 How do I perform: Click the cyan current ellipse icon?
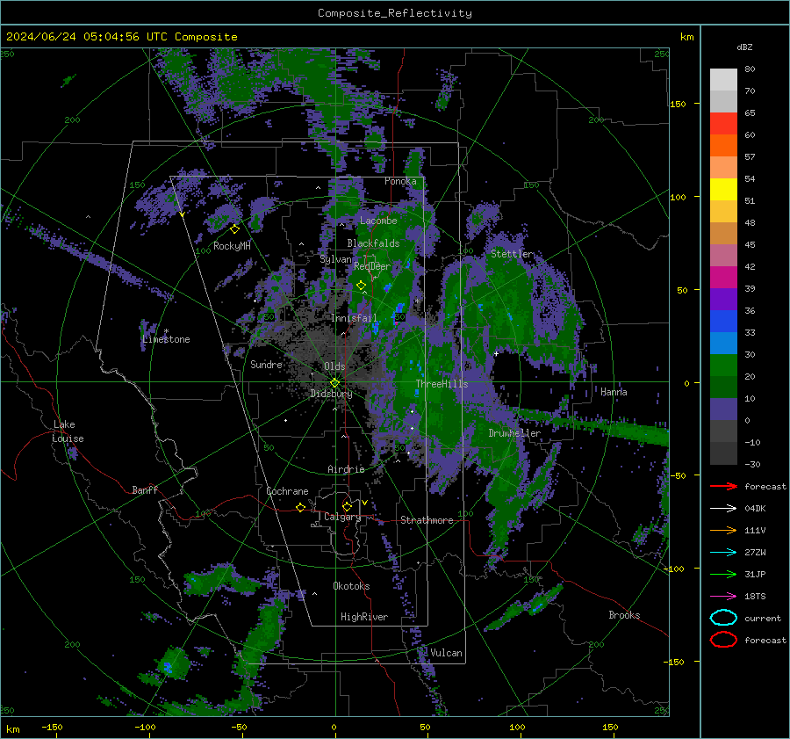pos(723,618)
